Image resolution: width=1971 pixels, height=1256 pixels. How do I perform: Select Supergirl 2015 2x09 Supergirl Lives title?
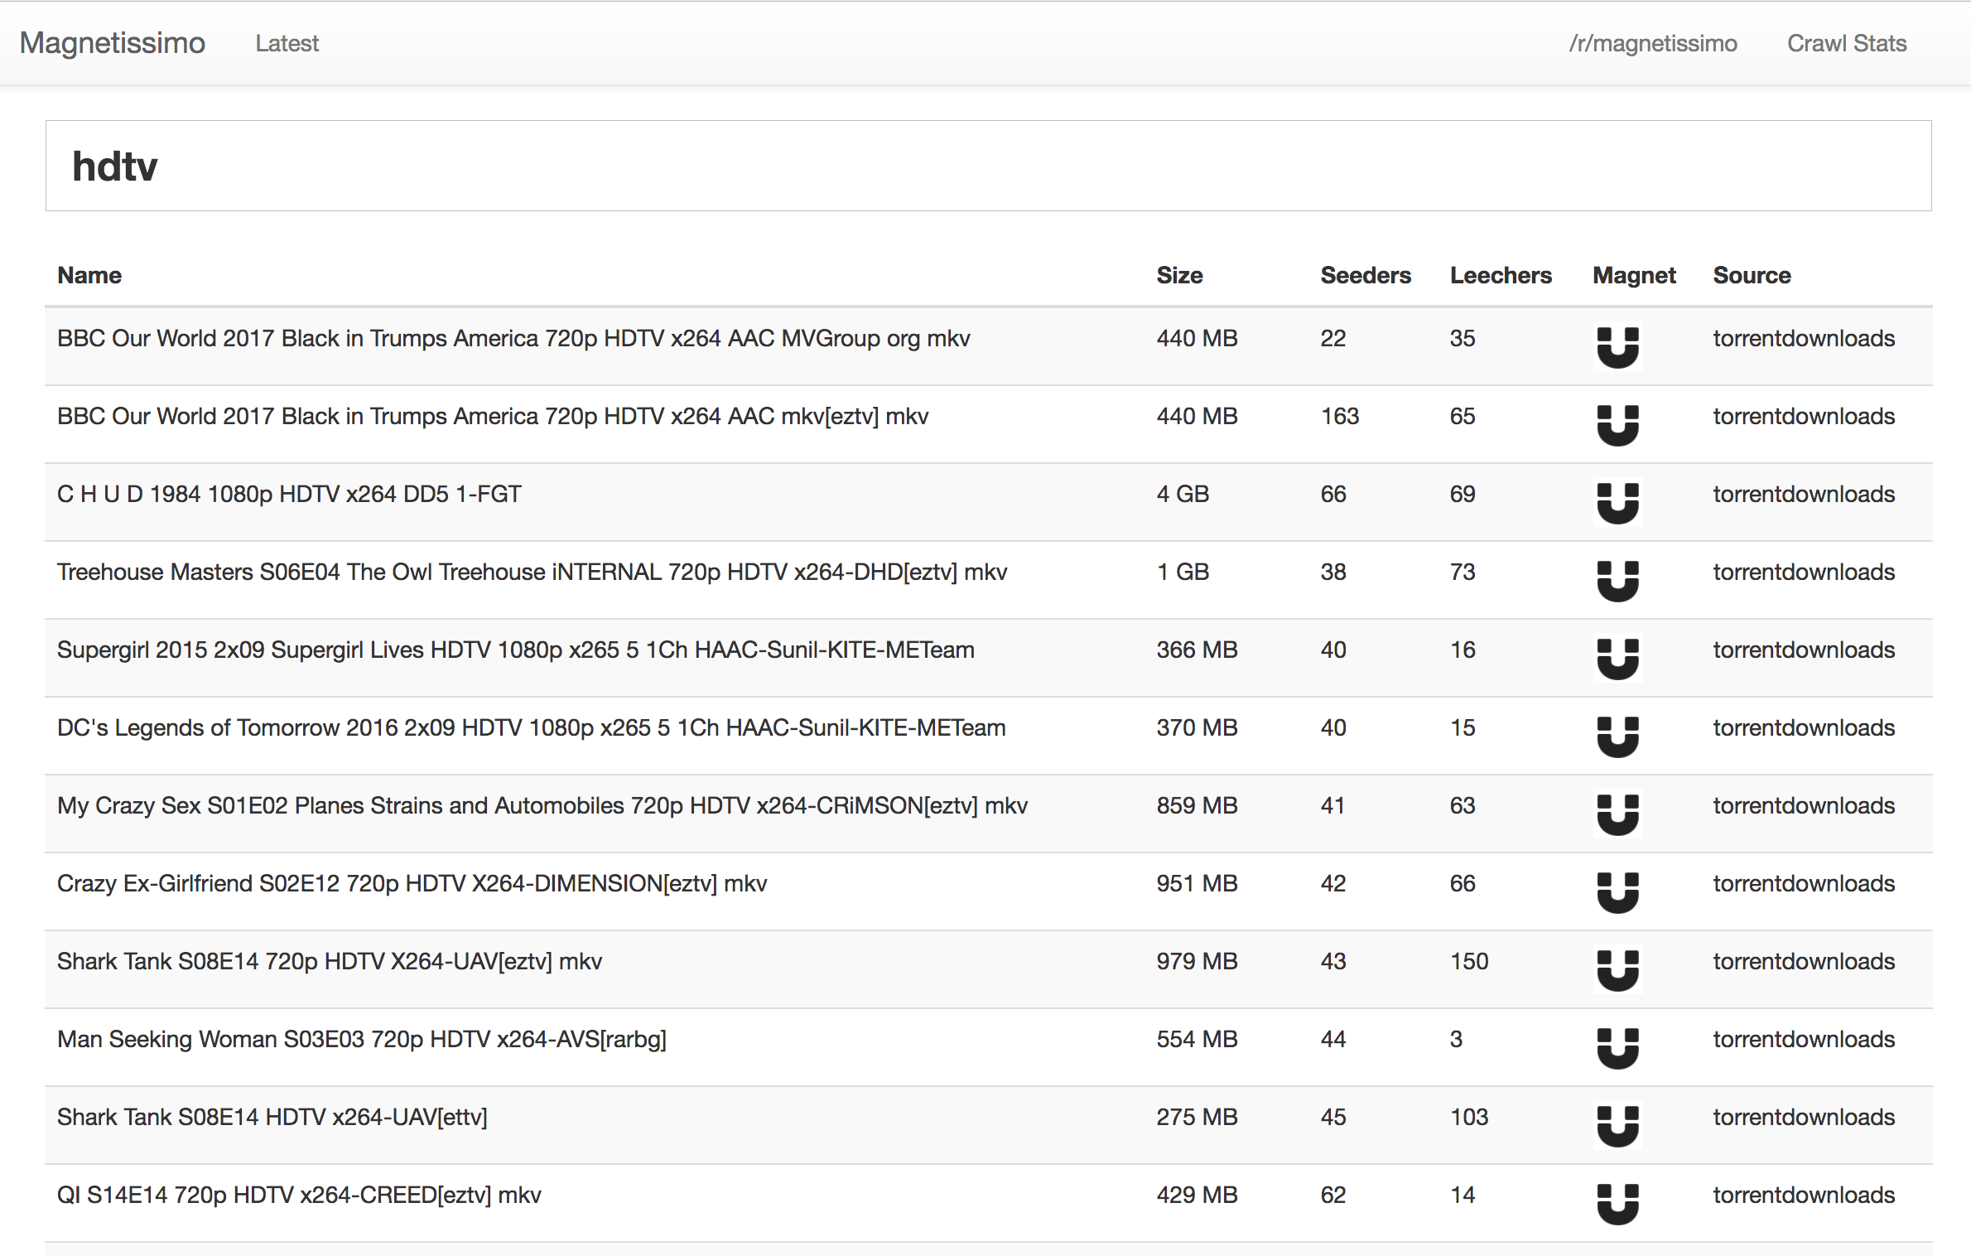point(516,650)
